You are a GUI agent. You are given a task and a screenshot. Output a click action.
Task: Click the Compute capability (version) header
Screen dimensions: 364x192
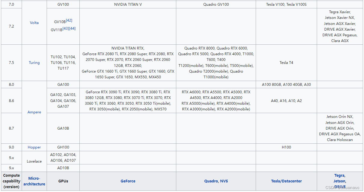click(x=11, y=181)
